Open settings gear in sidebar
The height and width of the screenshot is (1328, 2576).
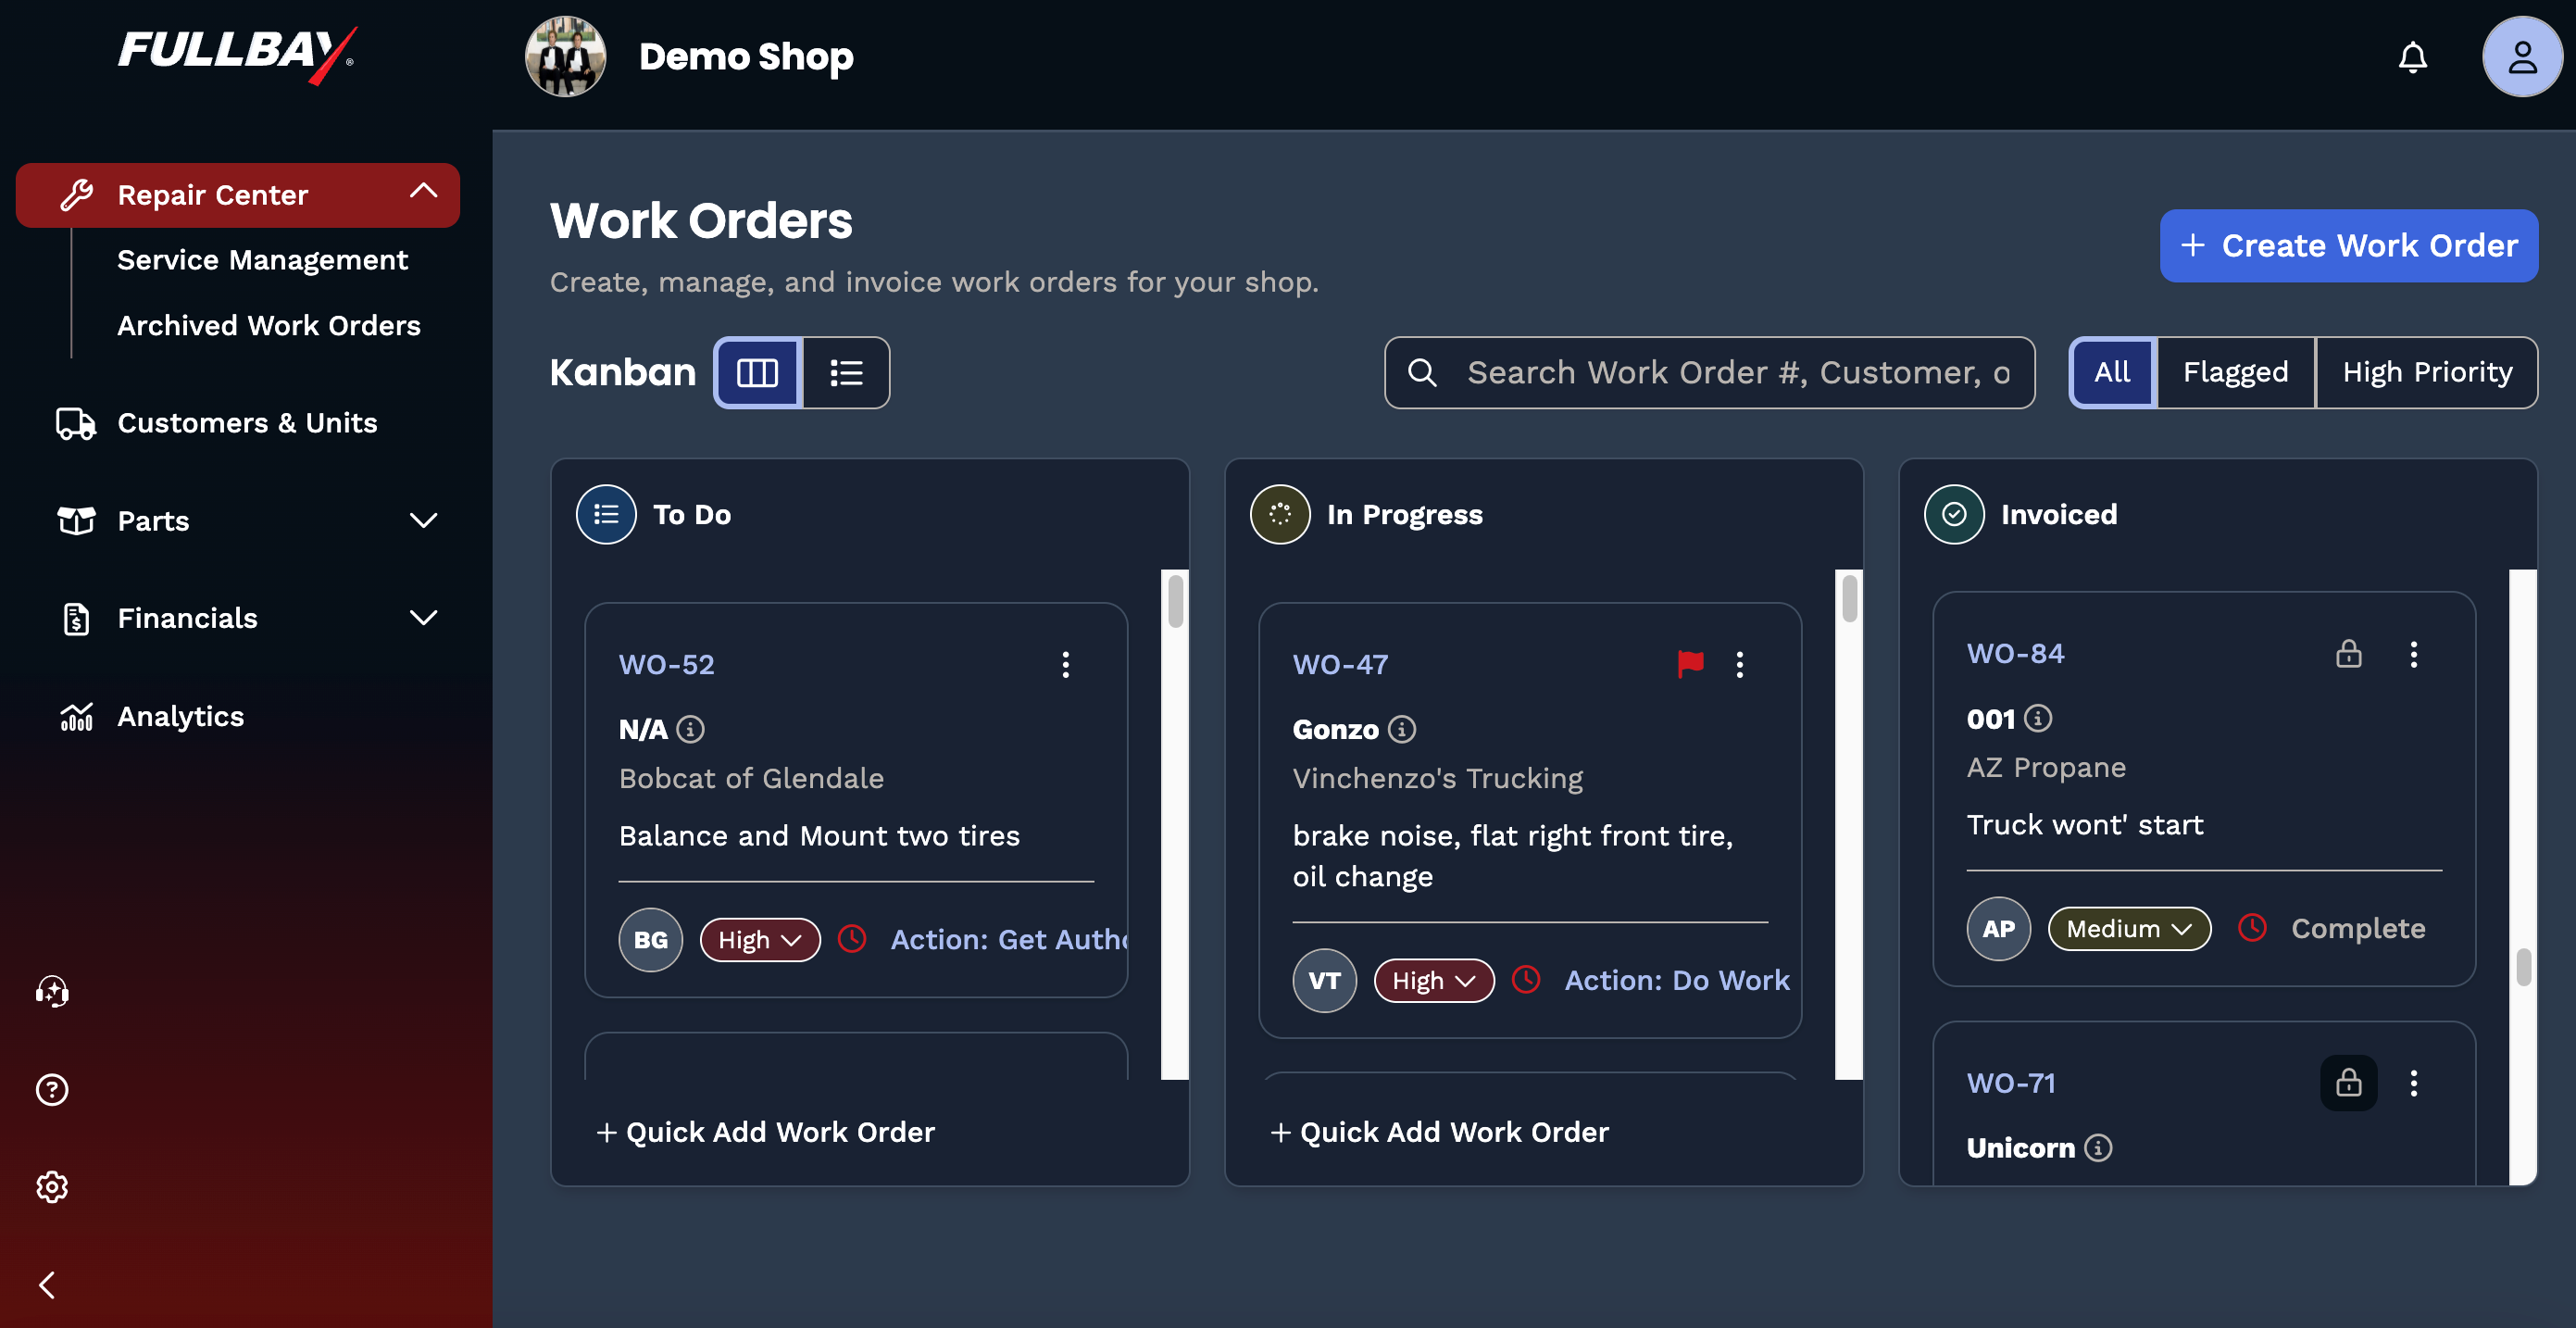[x=52, y=1187]
